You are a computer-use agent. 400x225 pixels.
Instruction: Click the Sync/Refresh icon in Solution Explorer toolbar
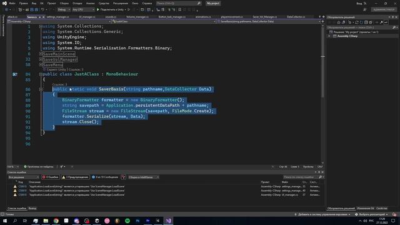(x=357, y=22)
